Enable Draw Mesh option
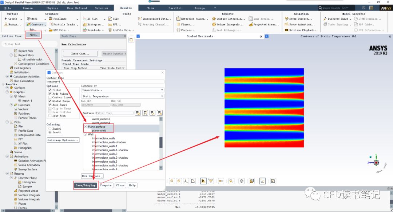393x212 pixels. click(50, 116)
